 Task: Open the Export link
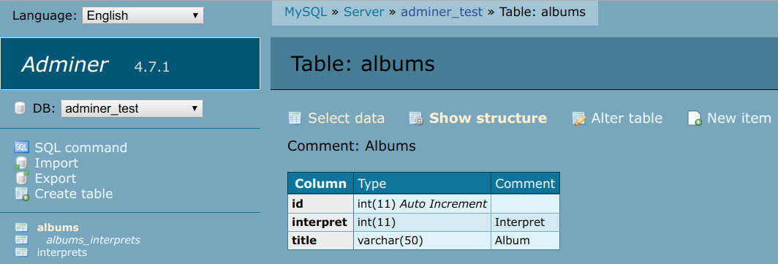point(56,178)
